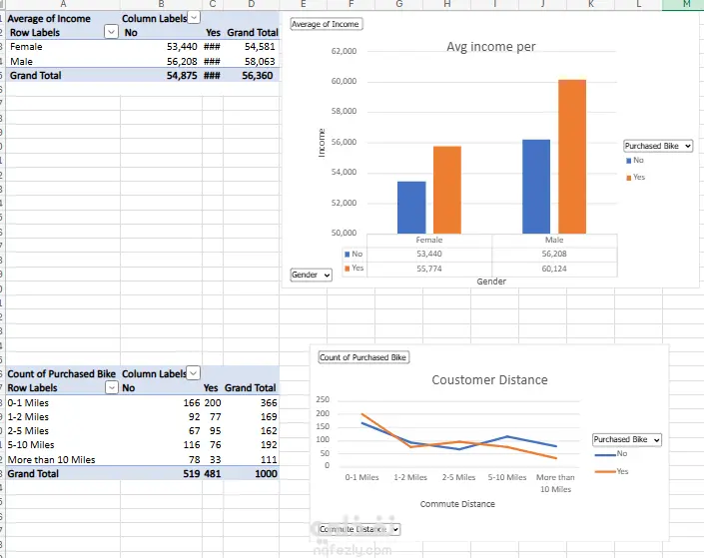Open Purchased Bike legend filter on bar chart
The width and height of the screenshot is (704, 558).
(x=658, y=146)
